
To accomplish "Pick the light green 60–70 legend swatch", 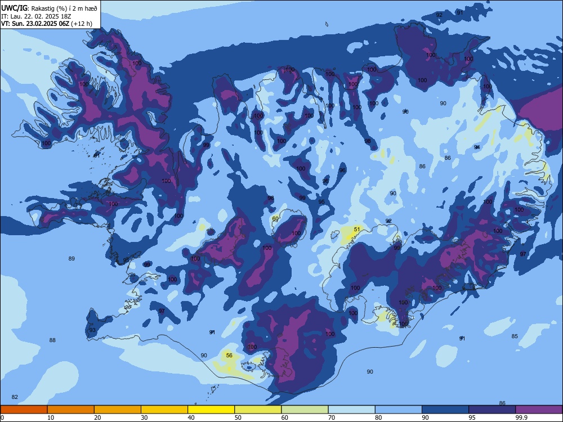I will (305, 410).
